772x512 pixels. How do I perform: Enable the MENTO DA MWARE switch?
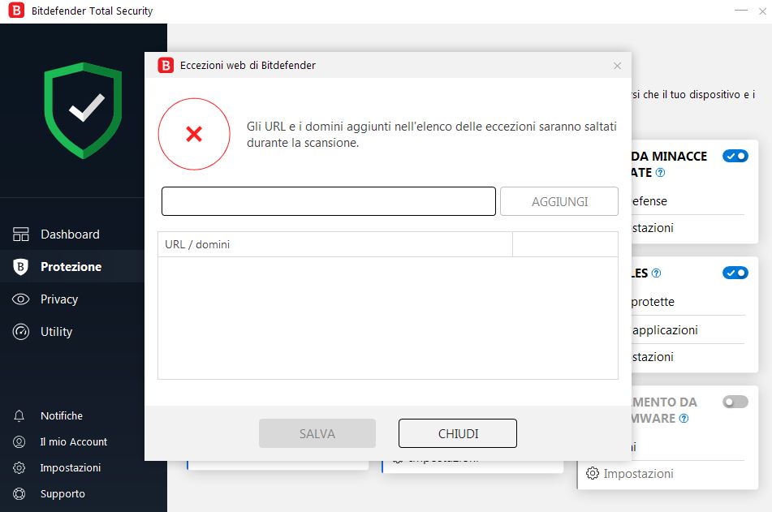pyautogui.click(x=735, y=402)
